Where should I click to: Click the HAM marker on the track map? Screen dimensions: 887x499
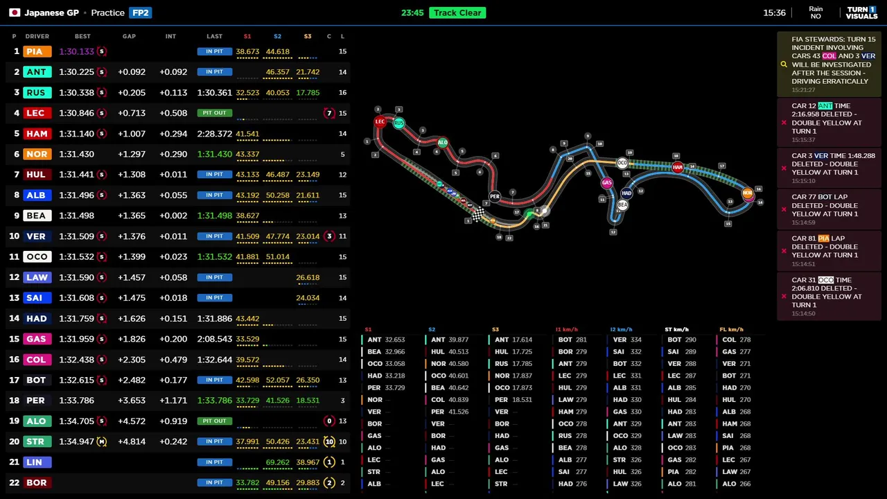pyautogui.click(x=678, y=167)
